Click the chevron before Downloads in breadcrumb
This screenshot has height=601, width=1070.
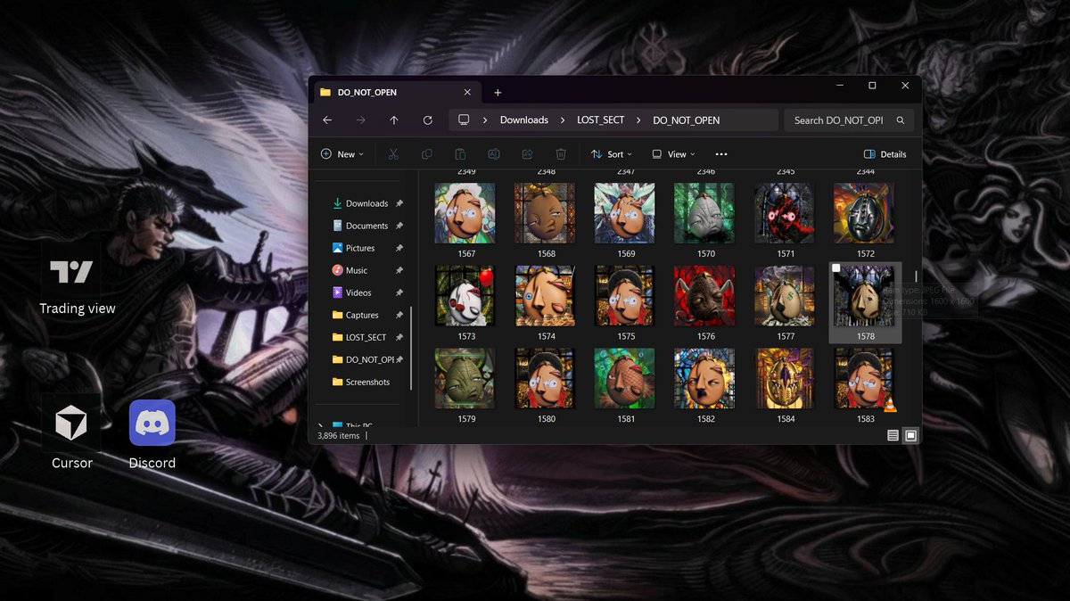(485, 120)
